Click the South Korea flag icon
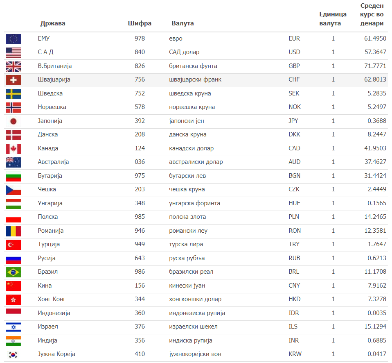 (13, 354)
